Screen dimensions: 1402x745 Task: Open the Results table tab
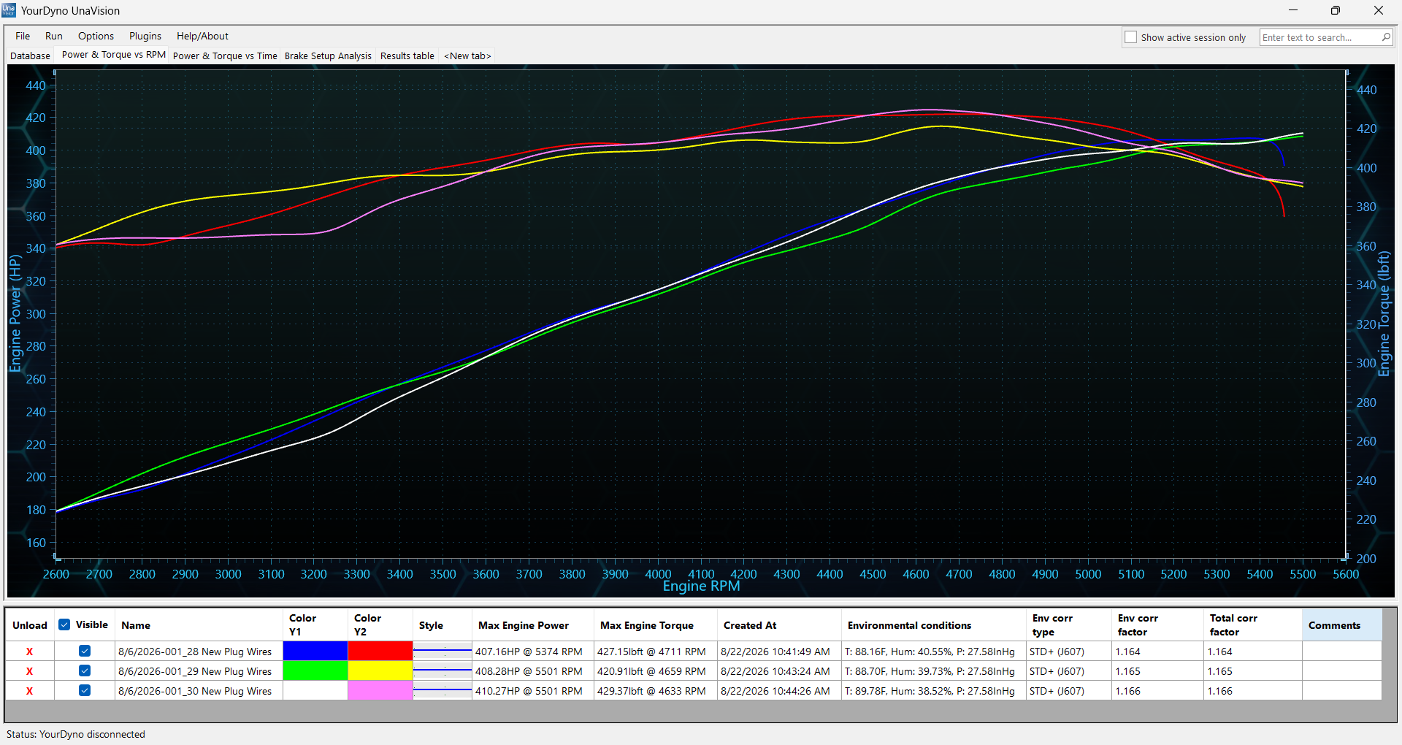click(x=407, y=56)
